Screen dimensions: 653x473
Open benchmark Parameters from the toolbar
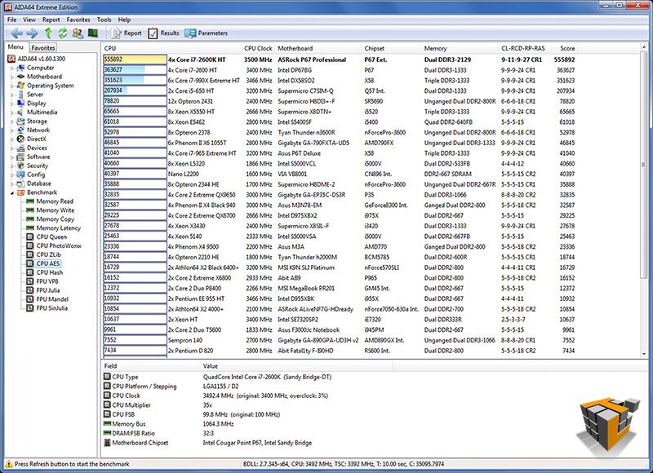tap(207, 33)
